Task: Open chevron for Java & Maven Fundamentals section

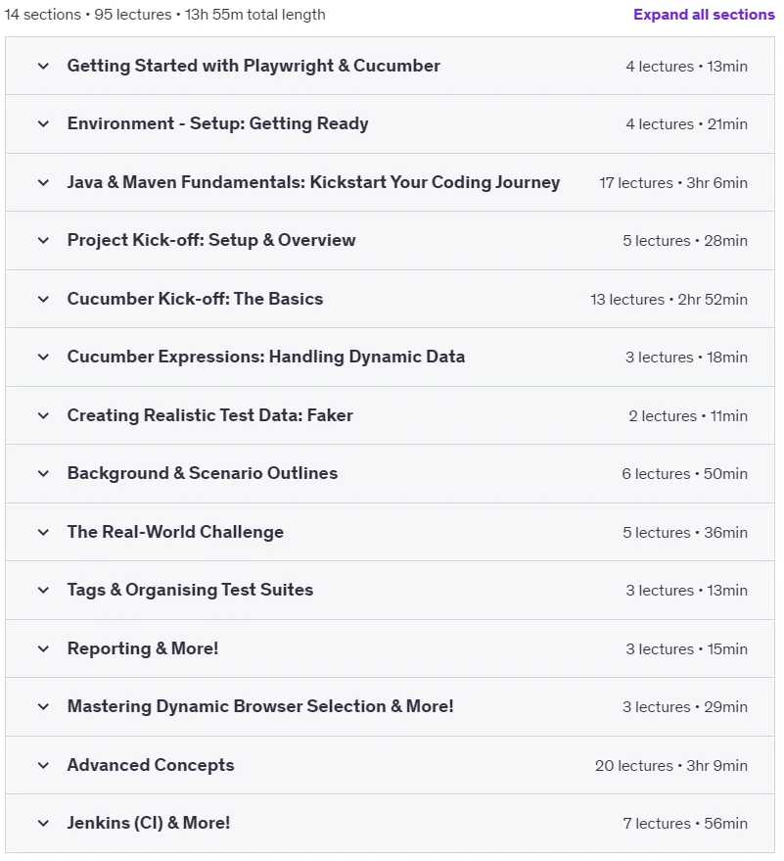Action: click(43, 182)
